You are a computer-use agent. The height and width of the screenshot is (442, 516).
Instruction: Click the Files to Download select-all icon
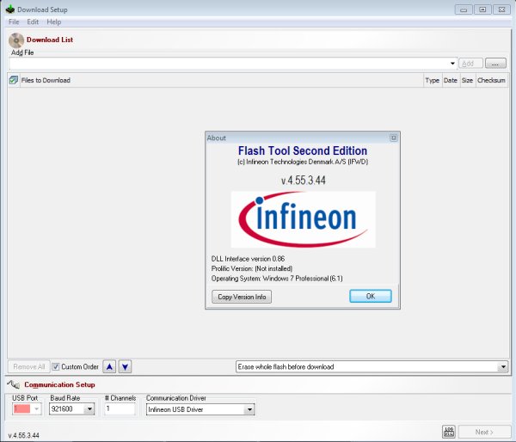coord(14,80)
